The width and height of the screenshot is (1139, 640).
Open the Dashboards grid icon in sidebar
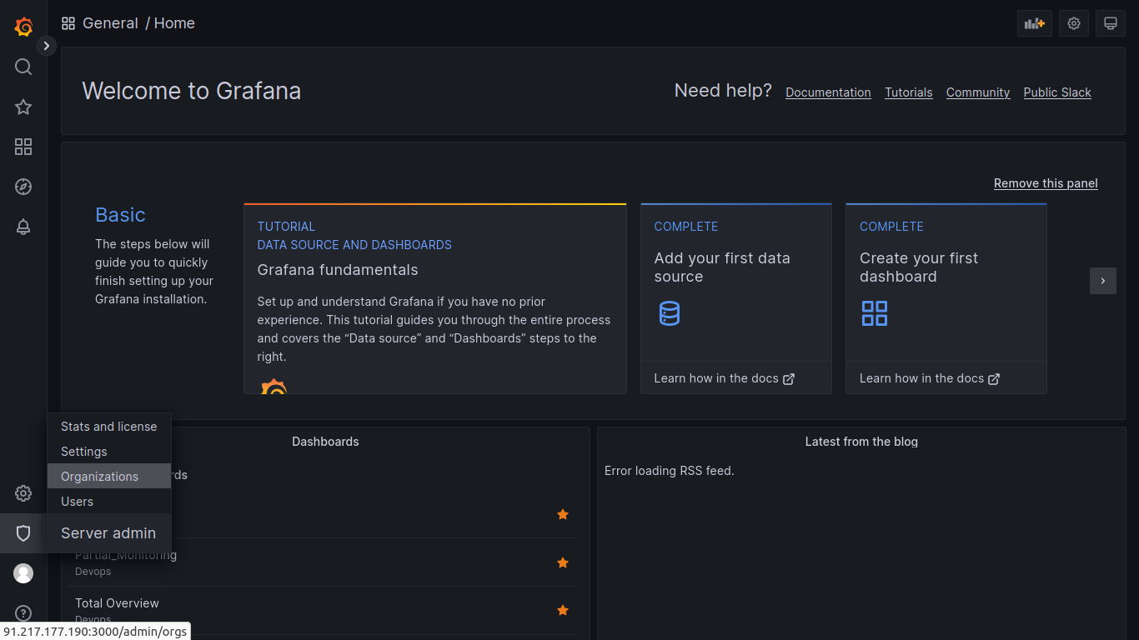(x=23, y=147)
